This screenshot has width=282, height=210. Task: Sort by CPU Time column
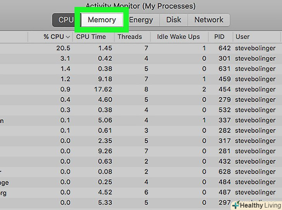click(x=91, y=37)
